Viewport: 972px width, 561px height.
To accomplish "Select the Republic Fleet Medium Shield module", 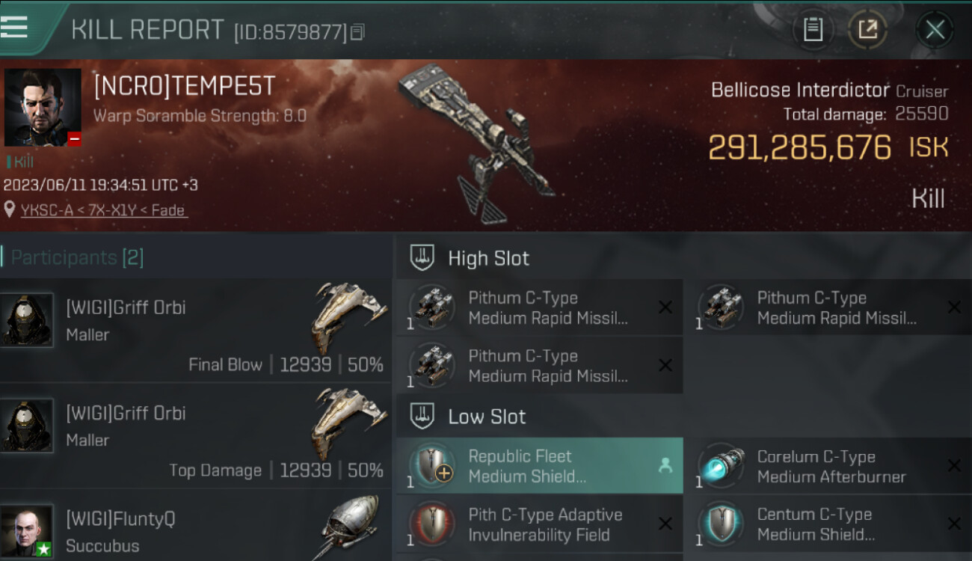I will pyautogui.click(x=539, y=466).
